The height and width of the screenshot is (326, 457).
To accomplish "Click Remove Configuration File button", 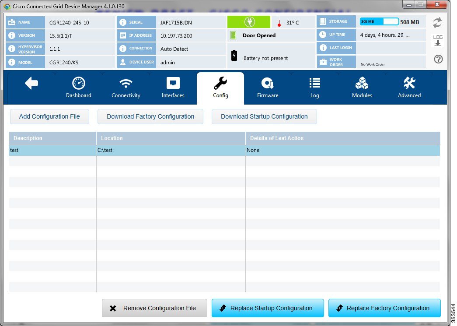I will (x=154, y=308).
